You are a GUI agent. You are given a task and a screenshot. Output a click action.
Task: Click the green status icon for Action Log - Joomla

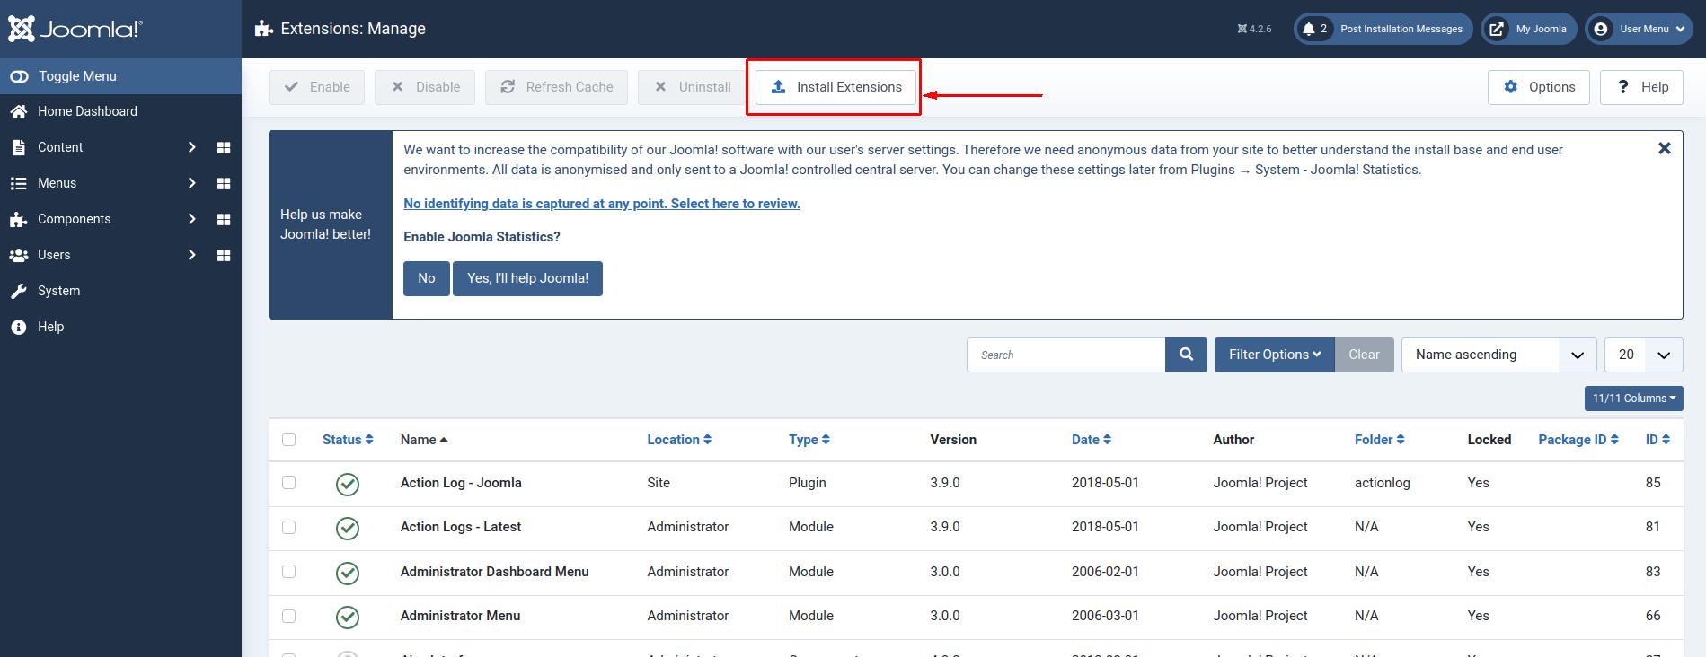click(348, 484)
